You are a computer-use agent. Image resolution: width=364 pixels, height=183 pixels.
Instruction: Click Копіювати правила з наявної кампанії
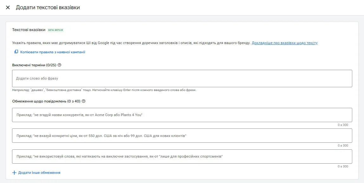[53, 52]
